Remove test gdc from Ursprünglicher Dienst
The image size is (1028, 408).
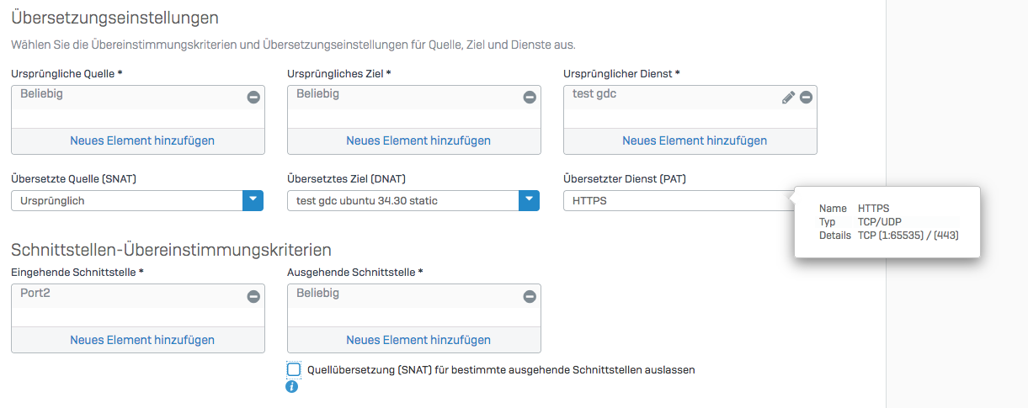pos(806,98)
